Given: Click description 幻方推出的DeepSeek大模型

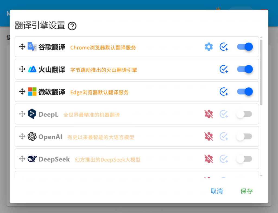Looking at the screenshot, I should [x=108, y=160].
